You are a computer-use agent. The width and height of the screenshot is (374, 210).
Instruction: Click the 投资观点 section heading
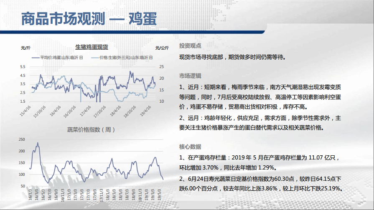[190, 46]
